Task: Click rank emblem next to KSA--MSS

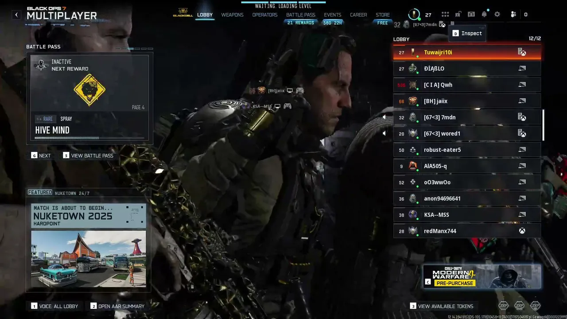Action: pyautogui.click(x=413, y=215)
